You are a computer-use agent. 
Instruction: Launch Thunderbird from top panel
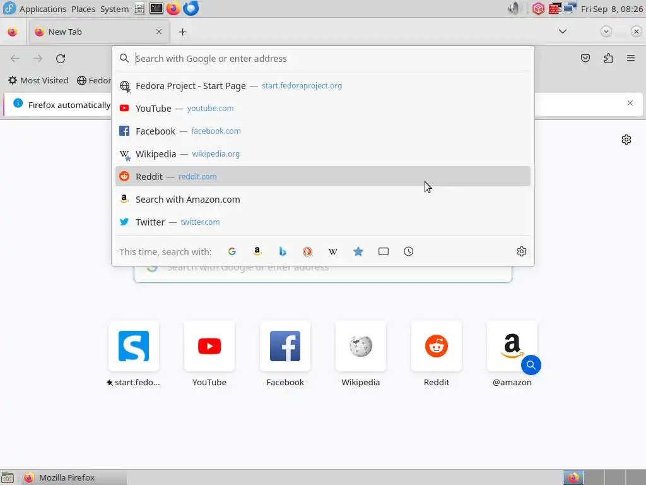(x=191, y=8)
